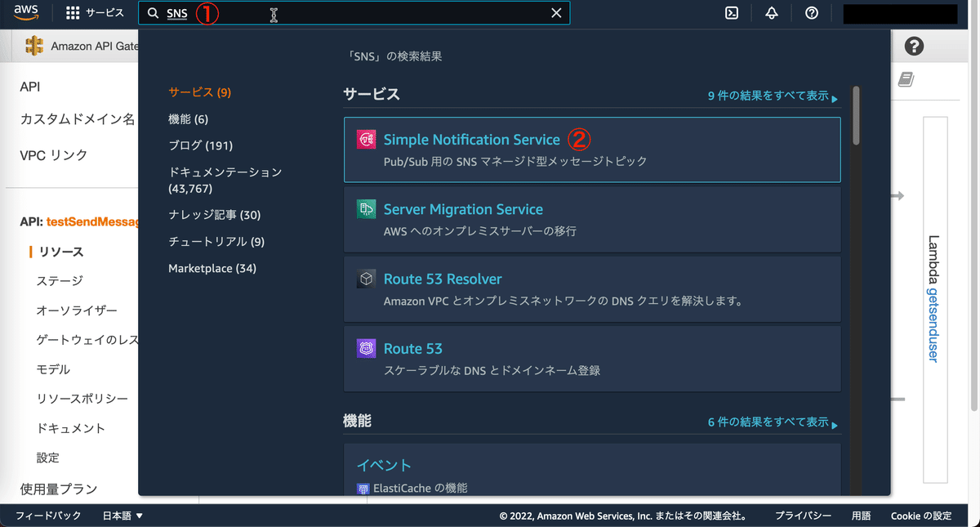Show all 9 service results
Screen dimensions: 980x527
pyautogui.click(x=773, y=96)
